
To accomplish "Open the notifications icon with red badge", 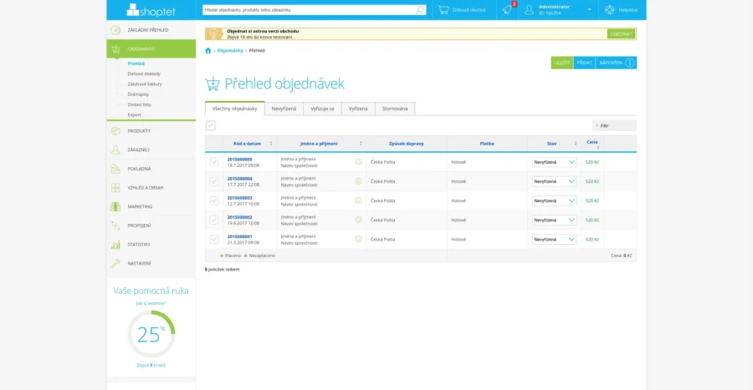I will pos(508,9).
